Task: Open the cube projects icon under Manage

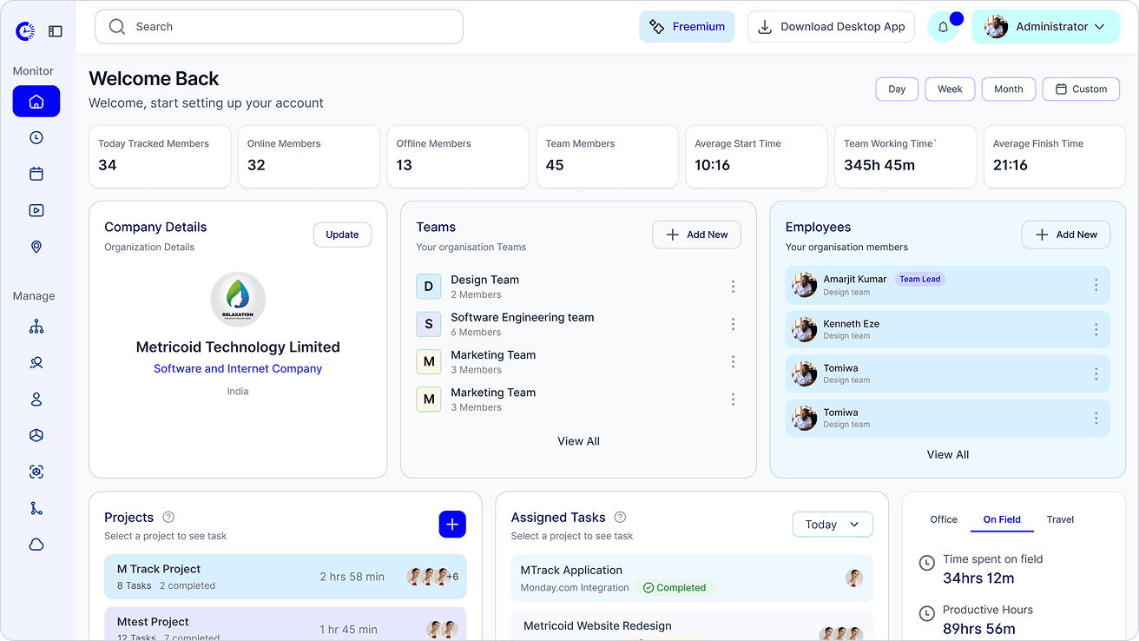Action: 36,435
